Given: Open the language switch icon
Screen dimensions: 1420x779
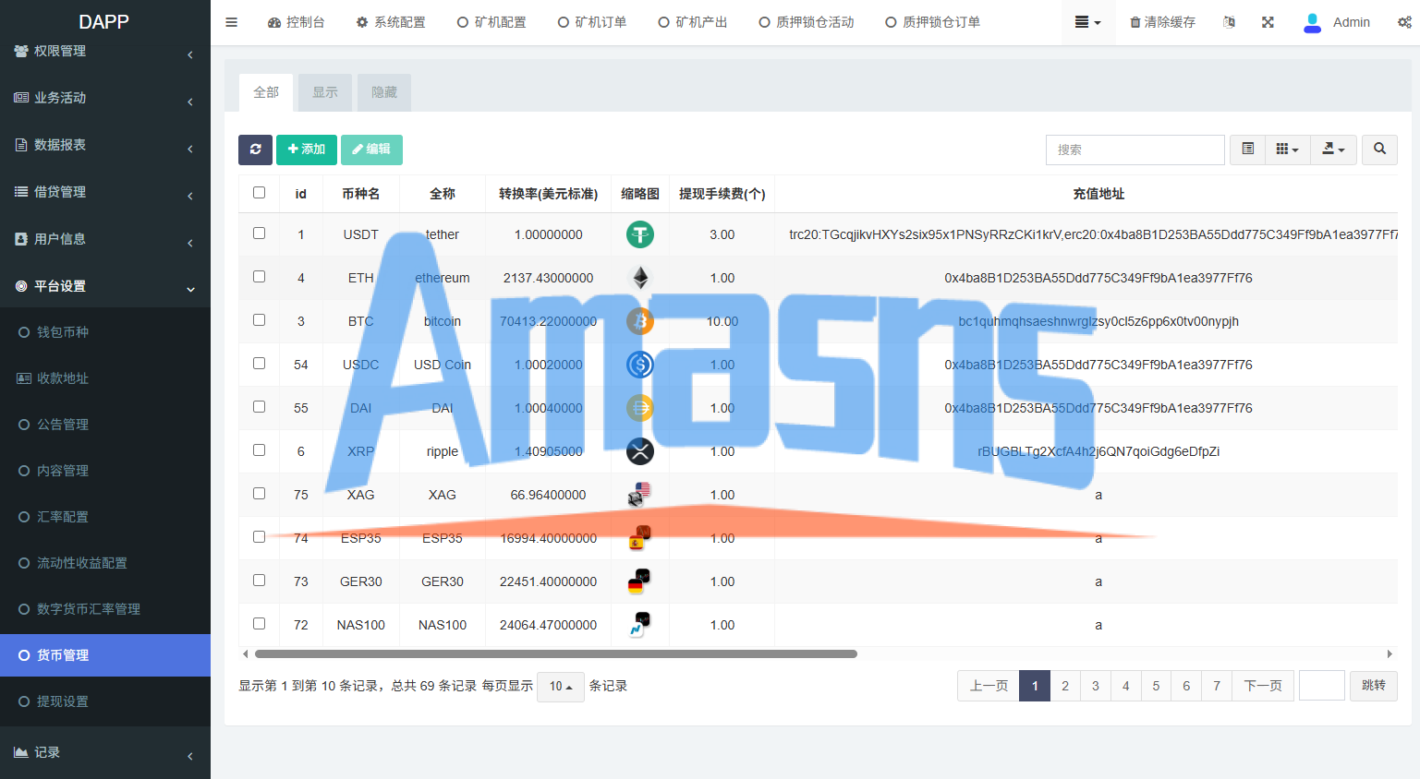Looking at the screenshot, I should click(1229, 22).
